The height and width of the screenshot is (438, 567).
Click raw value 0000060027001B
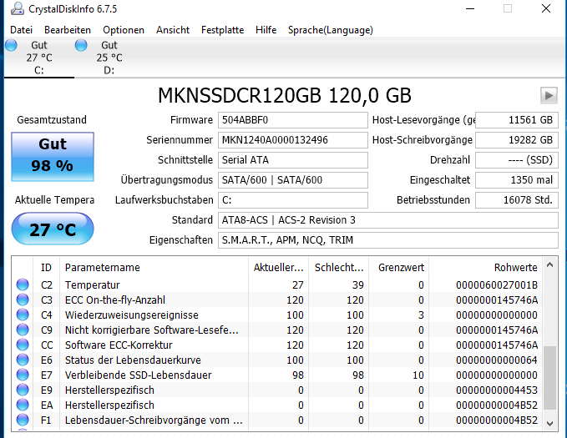point(497,285)
